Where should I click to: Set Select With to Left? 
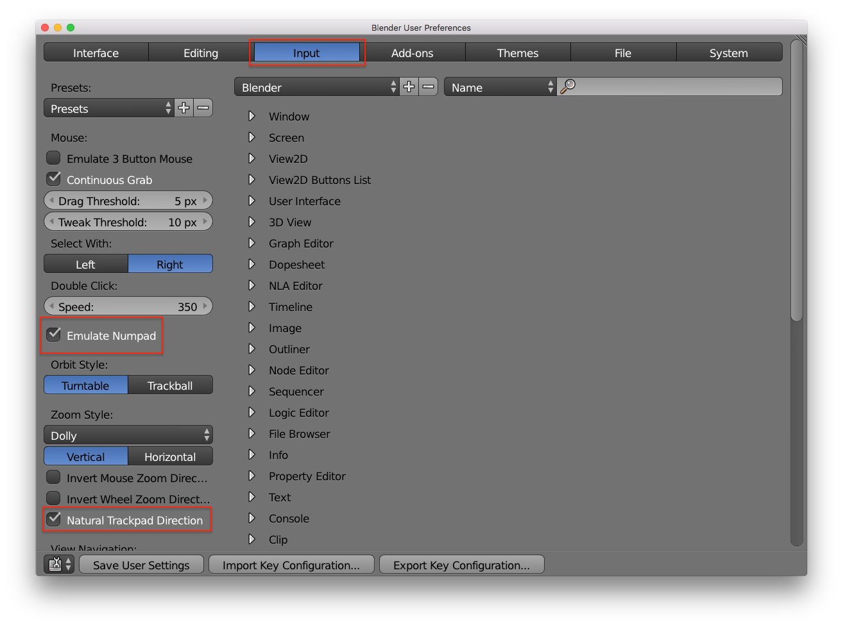coord(85,263)
